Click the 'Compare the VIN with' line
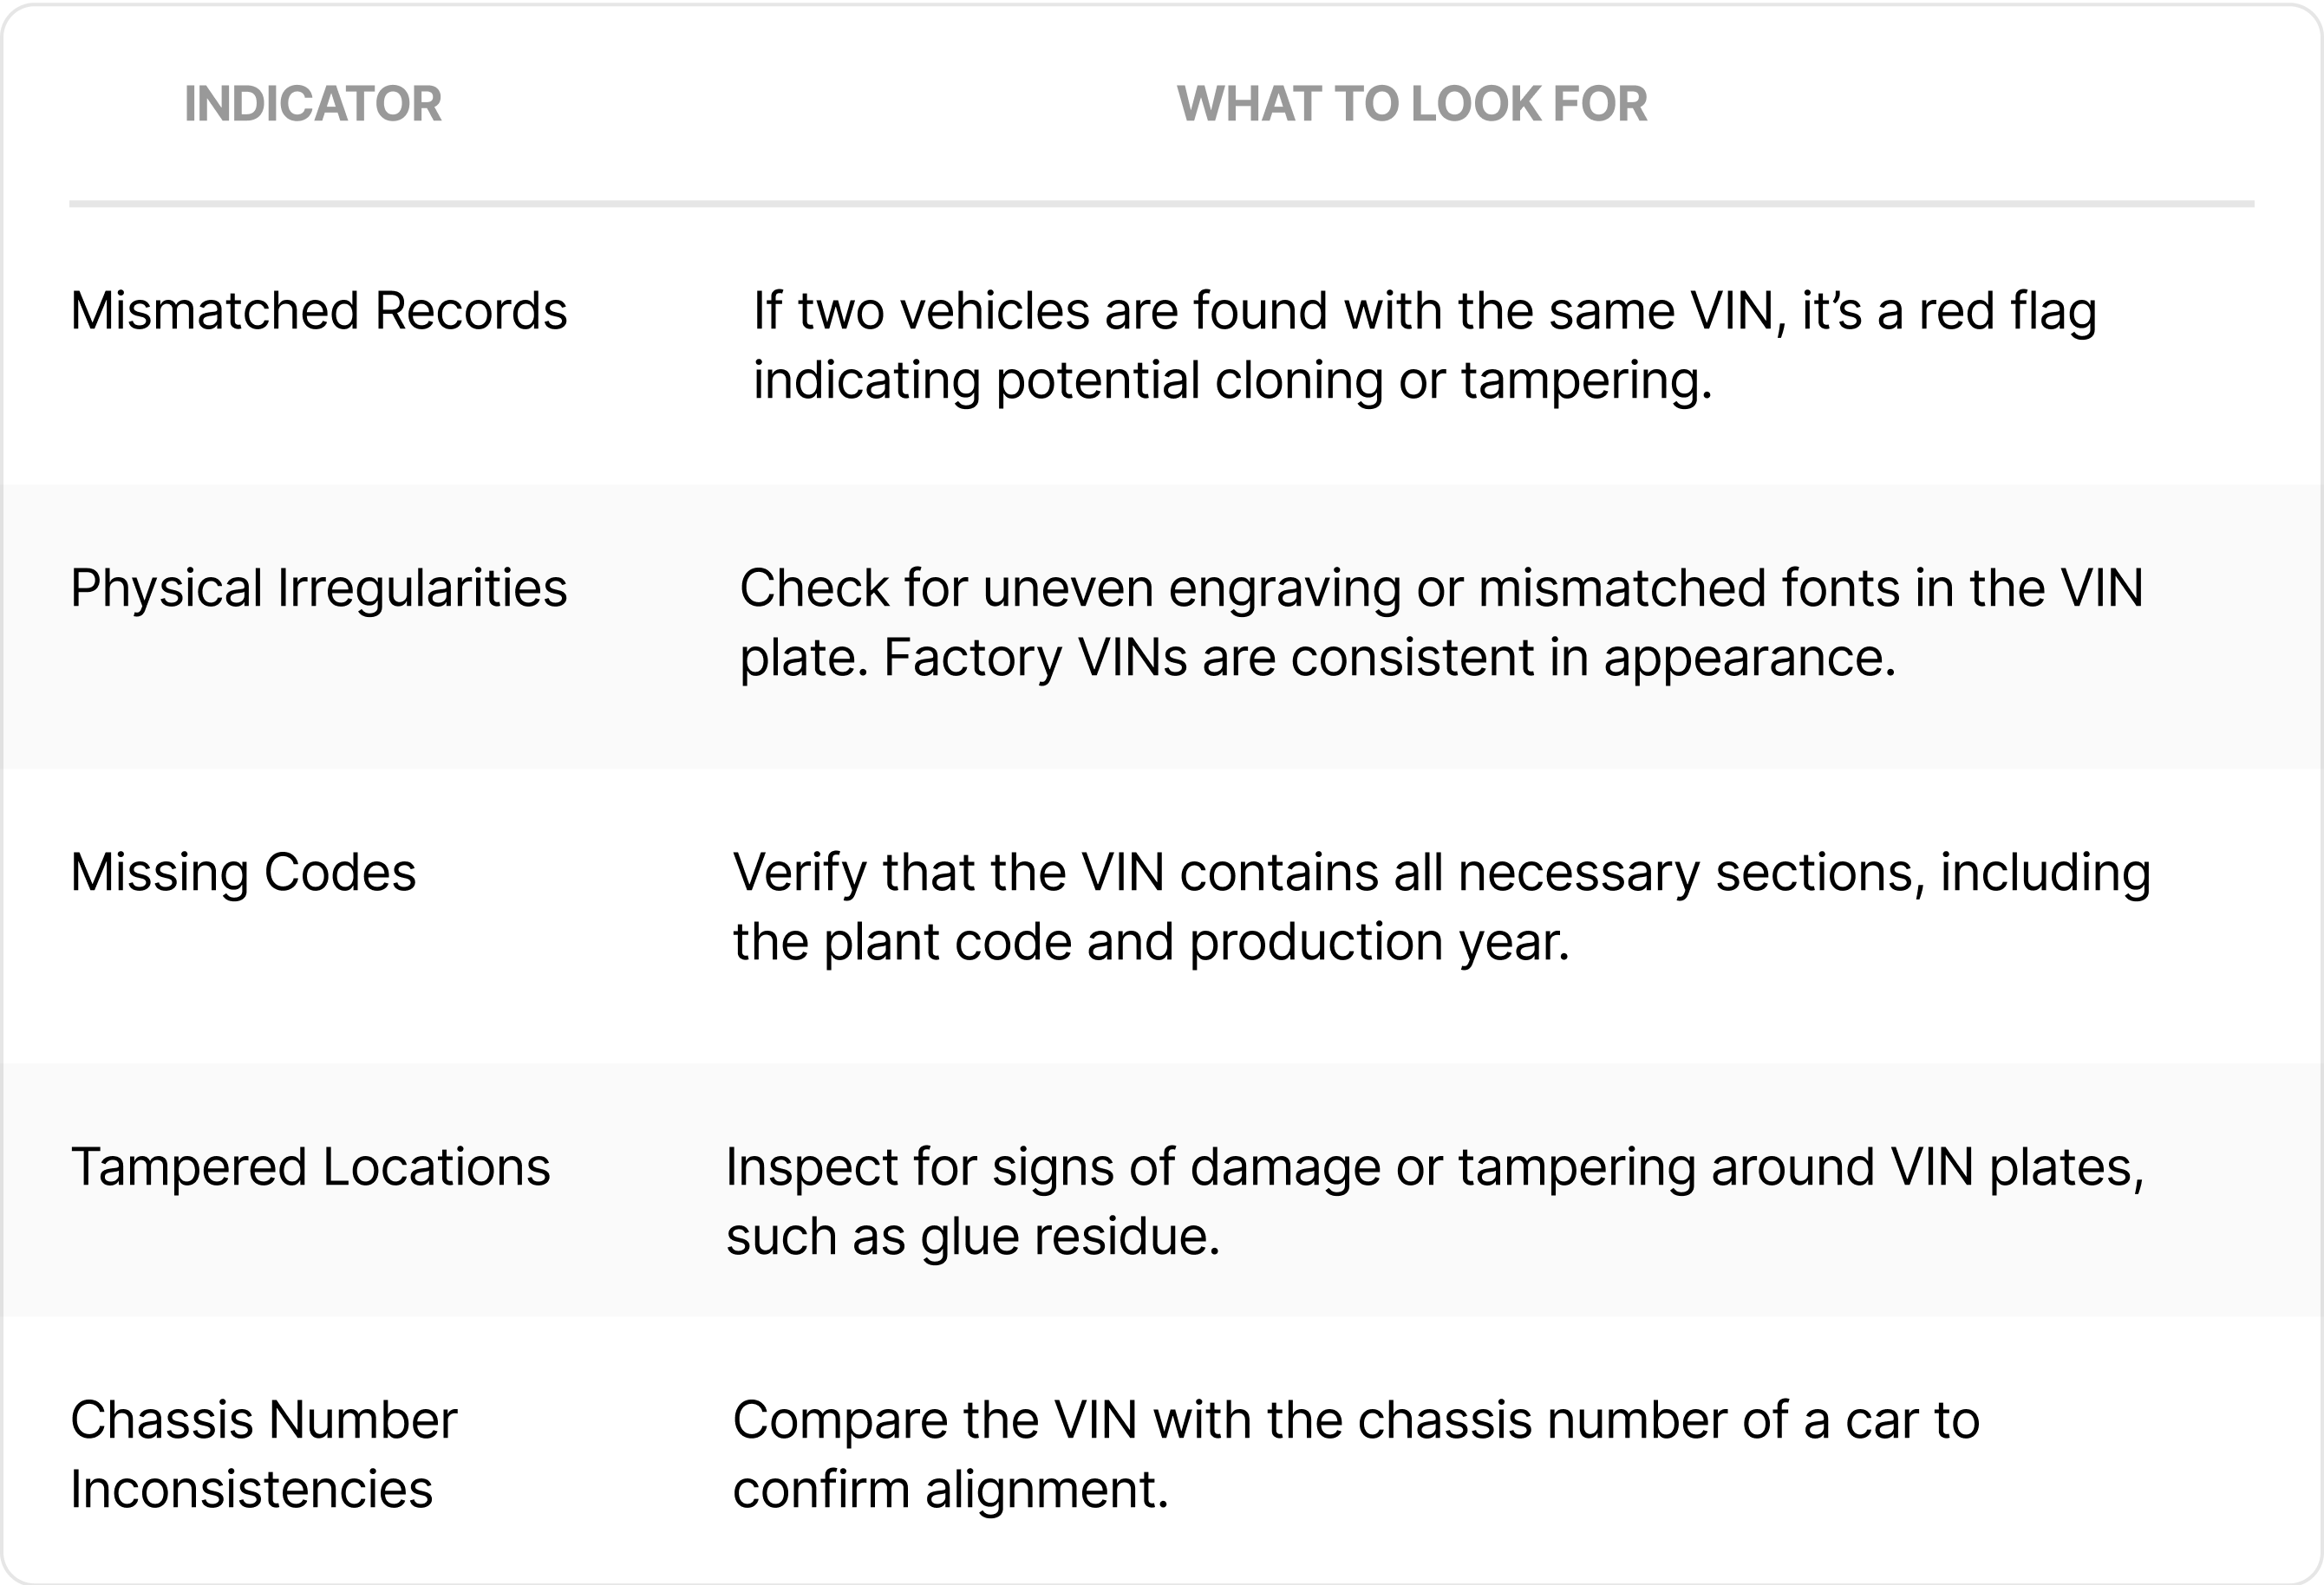The image size is (2324, 1585). [x=1355, y=1420]
